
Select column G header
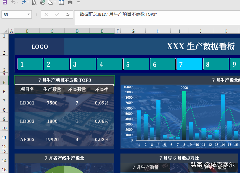[133, 31]
